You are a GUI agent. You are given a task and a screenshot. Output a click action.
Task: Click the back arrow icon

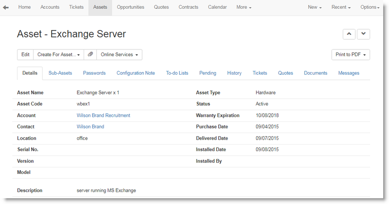point(6,7)
